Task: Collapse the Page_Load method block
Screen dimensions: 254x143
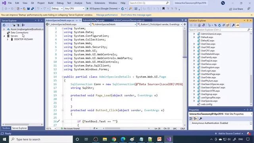Action: [x=63, y=95]
